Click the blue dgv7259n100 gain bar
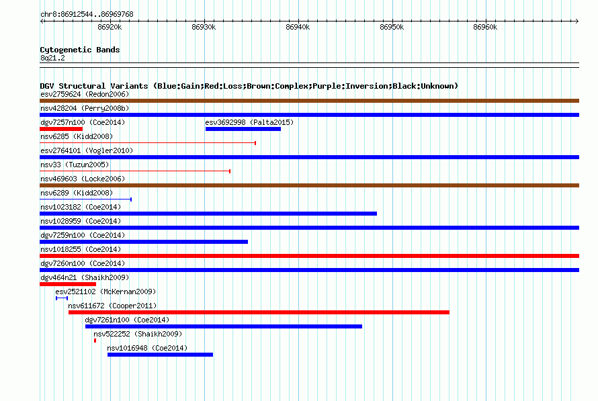 pos(144,242)
